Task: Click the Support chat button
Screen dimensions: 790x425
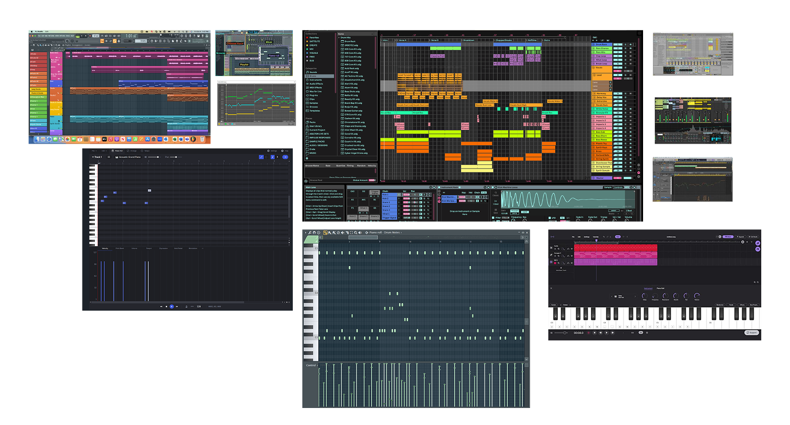Action: pos(752,332)
